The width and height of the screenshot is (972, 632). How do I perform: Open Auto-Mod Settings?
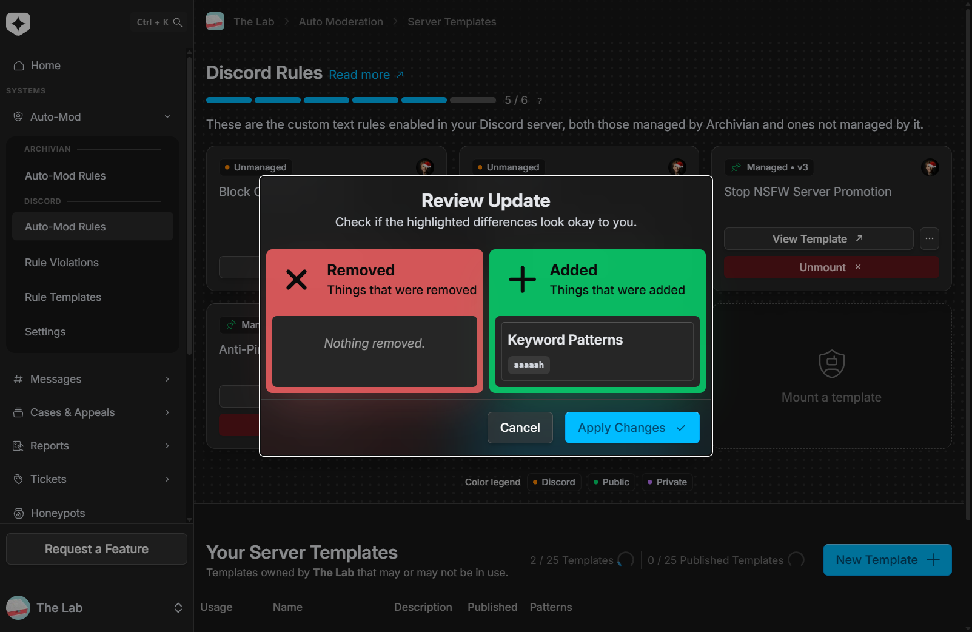45,332
